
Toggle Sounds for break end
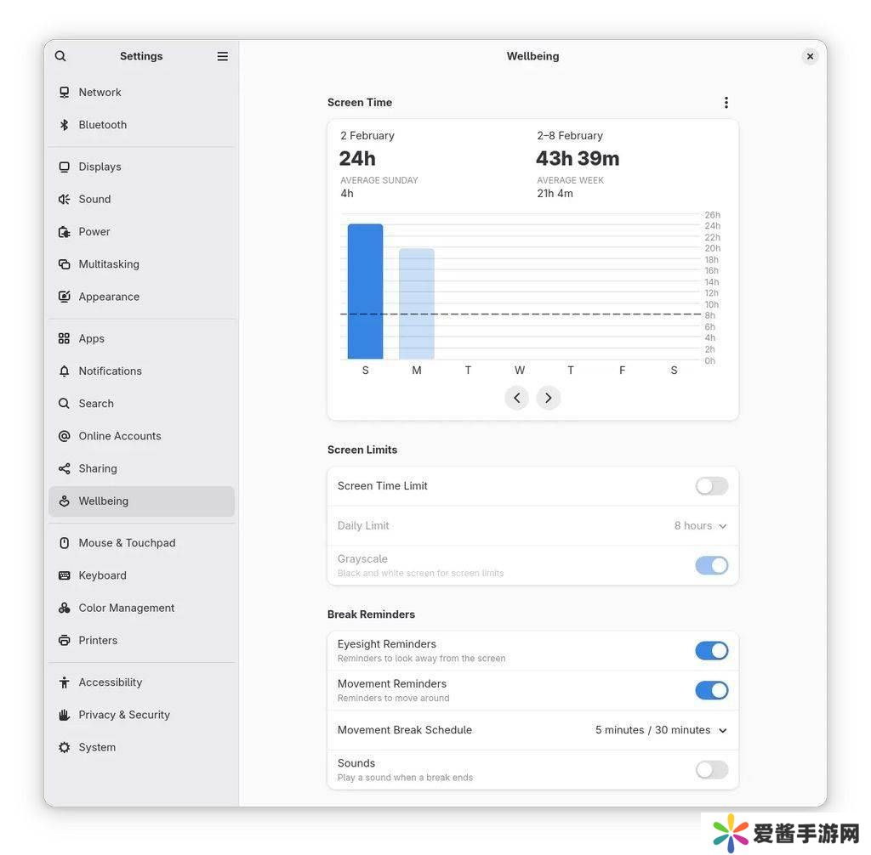pos(711,770)
